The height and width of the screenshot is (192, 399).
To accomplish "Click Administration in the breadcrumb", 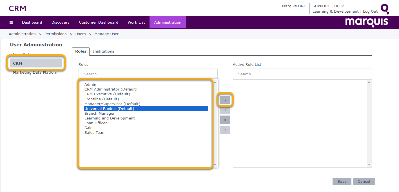I will point(22,34).
